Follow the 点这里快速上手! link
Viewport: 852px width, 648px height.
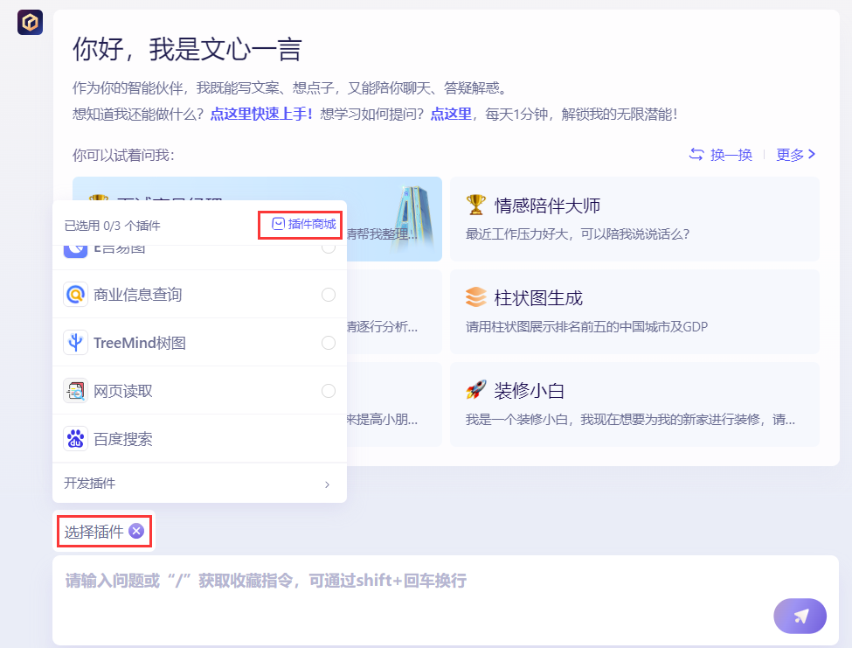(261, 115)
